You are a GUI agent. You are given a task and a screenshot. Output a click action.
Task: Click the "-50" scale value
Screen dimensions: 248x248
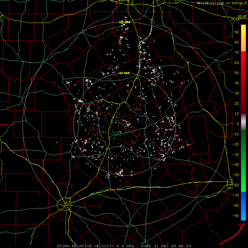[x=236, y=175]
